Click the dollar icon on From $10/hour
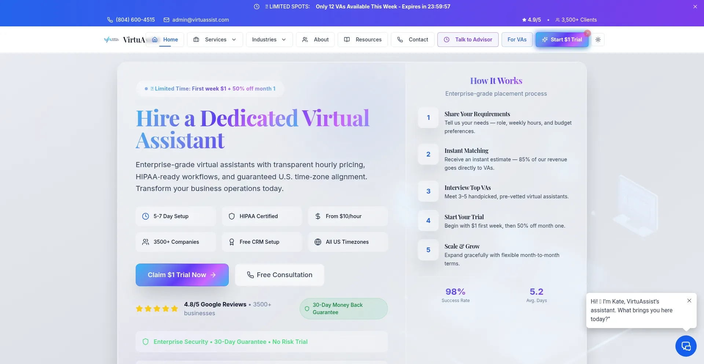 (x=318, y=216)
